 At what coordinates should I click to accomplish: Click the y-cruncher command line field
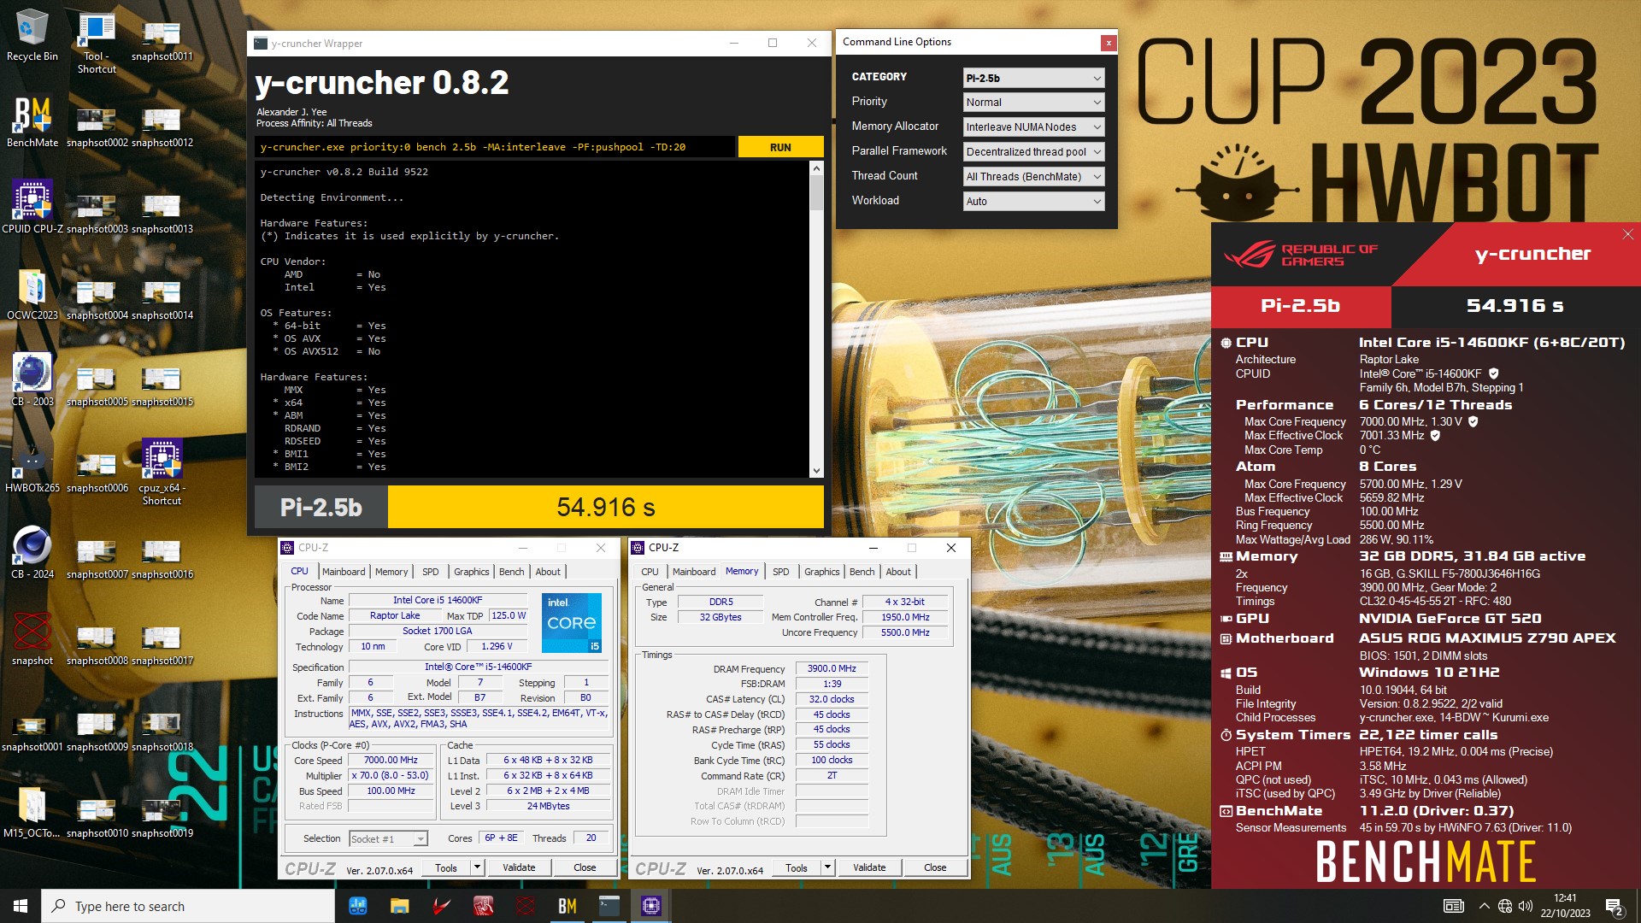(x=495, y=147)
